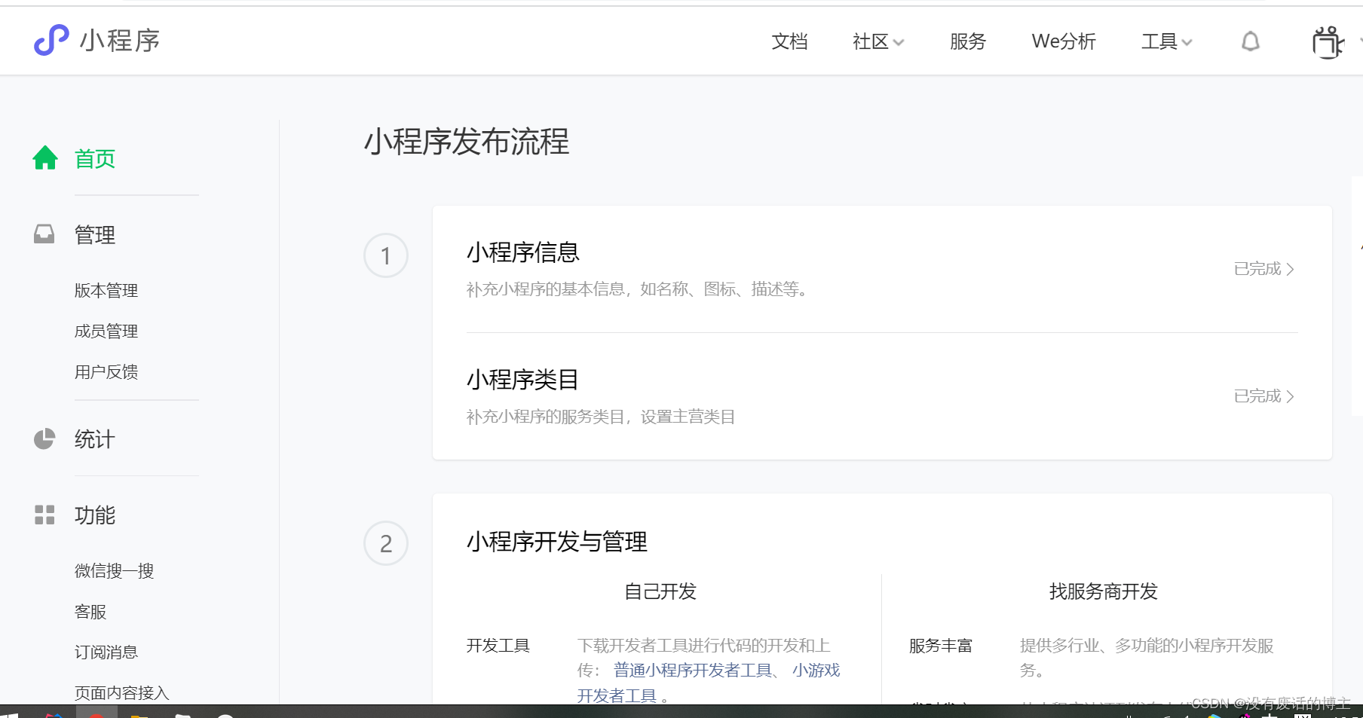Expand the 工具 dropdown menu
This screenshot has height=718, width=1363.
coord(1165,42)
